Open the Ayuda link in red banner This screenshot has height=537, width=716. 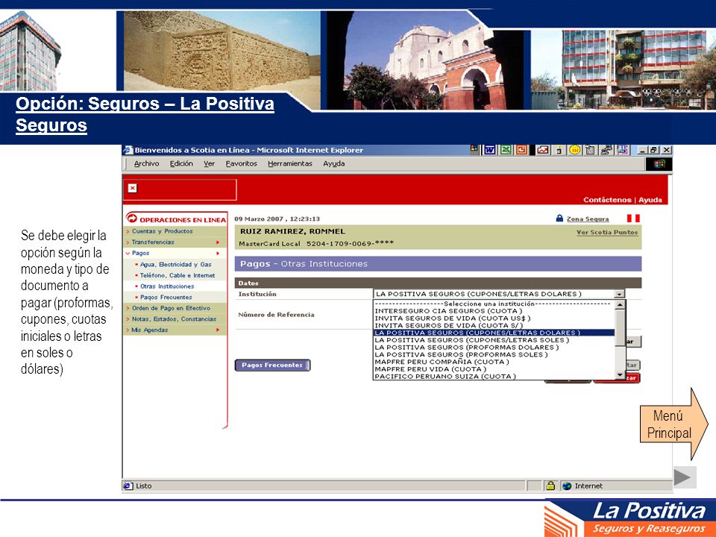(650, 200)
